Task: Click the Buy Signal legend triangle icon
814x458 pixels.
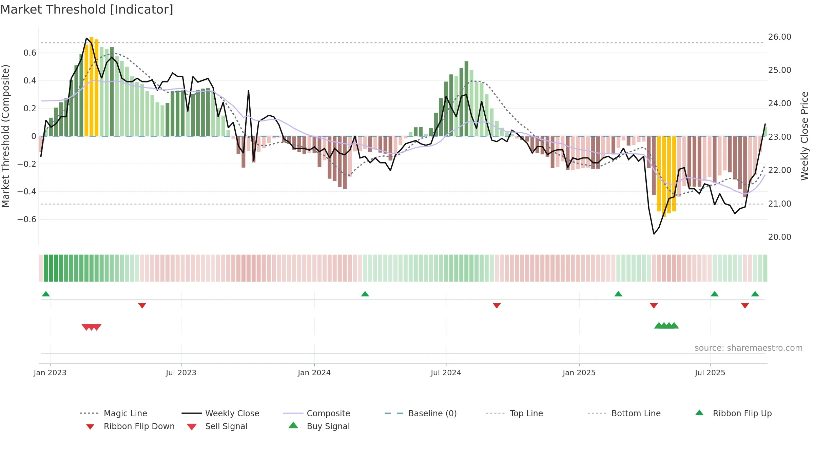Action: (293, 425)
